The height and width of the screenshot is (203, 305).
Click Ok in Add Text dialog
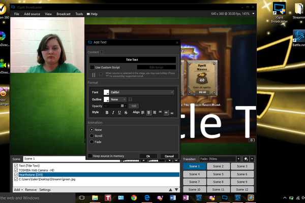coord(148,156)
